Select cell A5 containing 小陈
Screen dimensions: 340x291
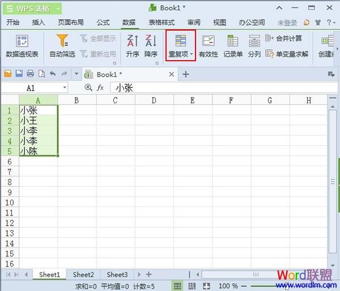click(x=39, y=151)
